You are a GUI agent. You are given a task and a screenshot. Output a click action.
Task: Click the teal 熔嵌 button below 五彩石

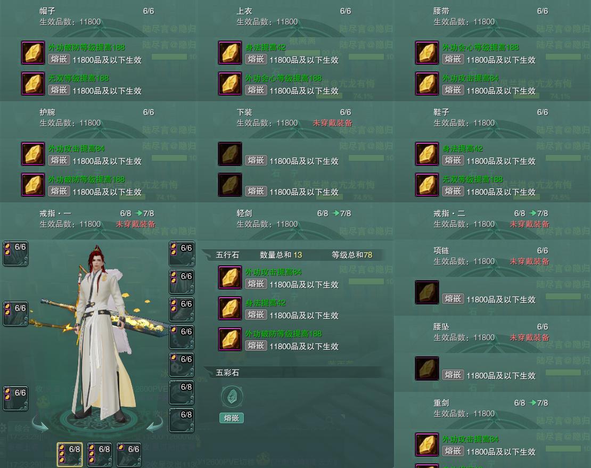[x=232, y=418]
